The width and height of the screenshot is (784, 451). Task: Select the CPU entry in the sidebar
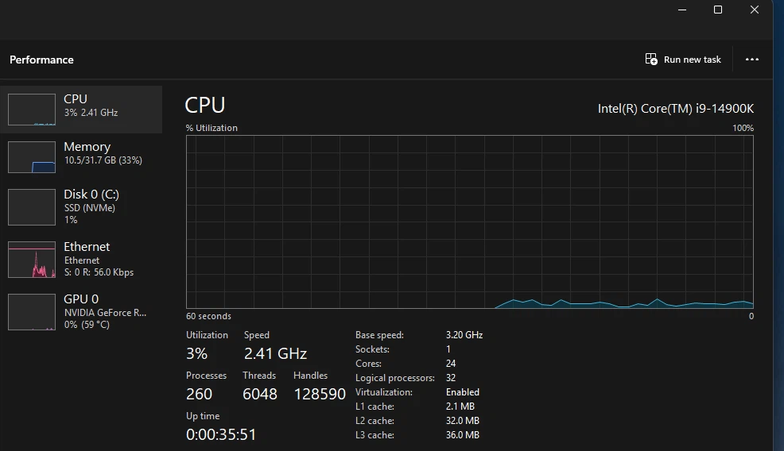[x=81, y=110]
